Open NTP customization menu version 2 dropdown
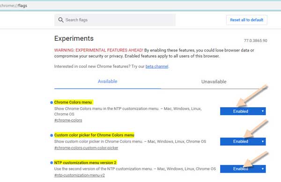This screenshot has width=281, height=182. pyautogui.click(x=243, y=169)
